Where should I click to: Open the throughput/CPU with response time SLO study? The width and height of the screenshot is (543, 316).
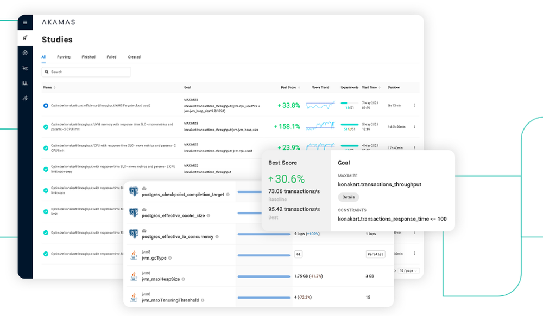pos(113,148)
